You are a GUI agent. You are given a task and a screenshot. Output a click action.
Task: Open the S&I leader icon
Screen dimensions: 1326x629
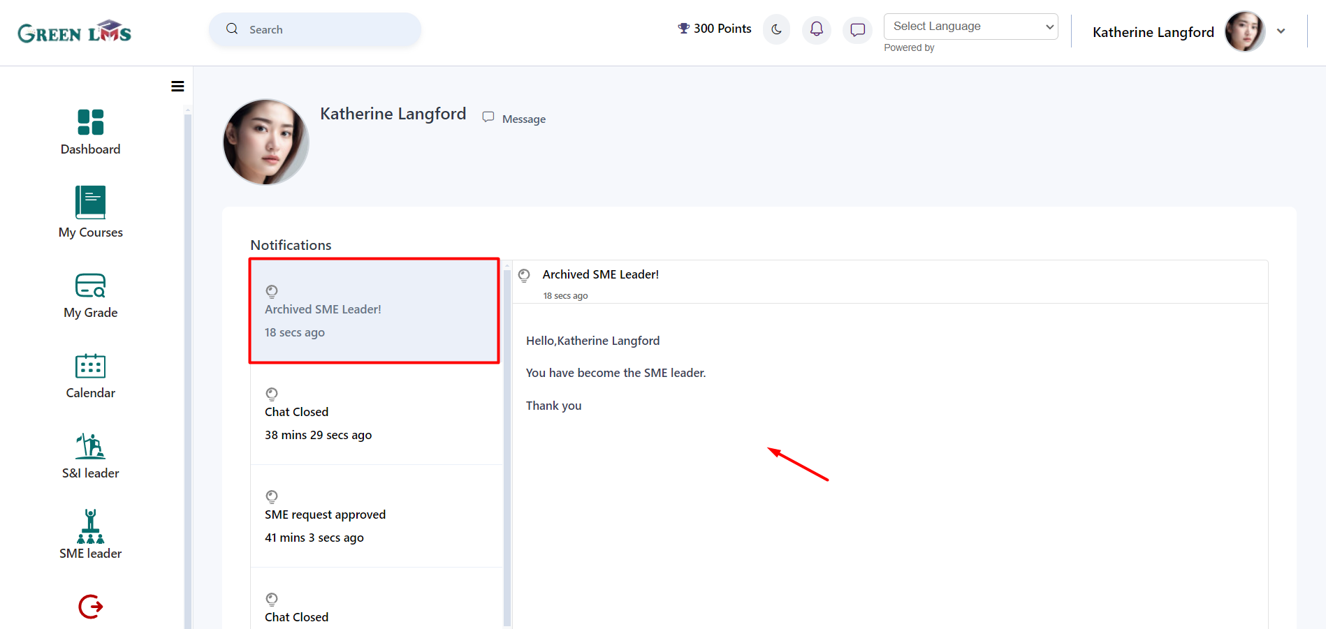coord(91,446)
